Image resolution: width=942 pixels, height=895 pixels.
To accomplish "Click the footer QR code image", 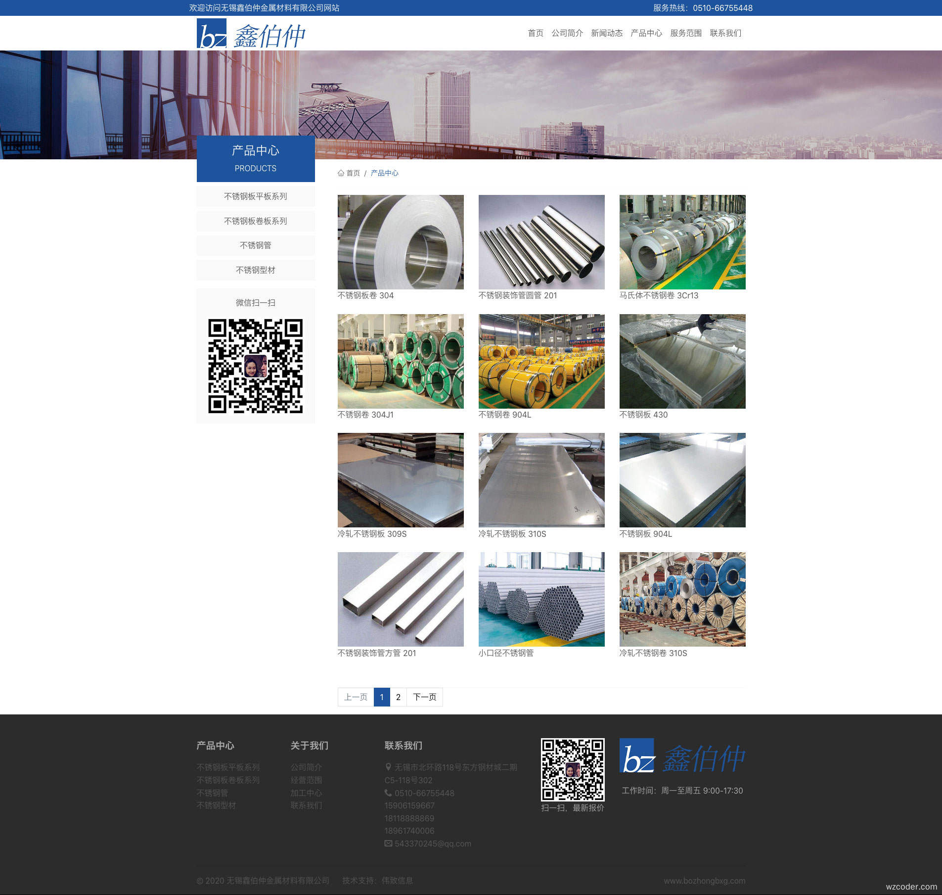I will pyautogui.click(x=572, y=769).
